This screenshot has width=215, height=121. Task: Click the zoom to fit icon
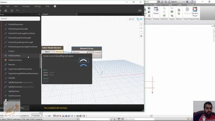coord(141,25)
